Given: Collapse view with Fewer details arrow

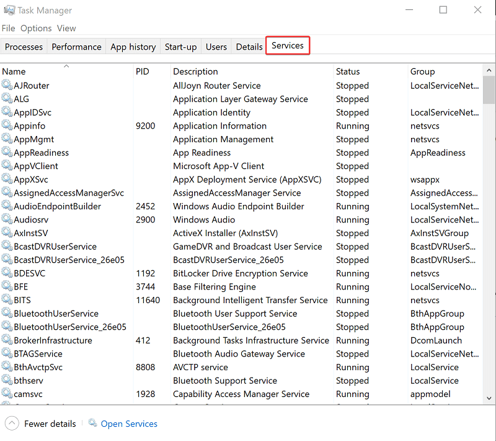Looking at the screenshot, I should click(x=12, y=423).
